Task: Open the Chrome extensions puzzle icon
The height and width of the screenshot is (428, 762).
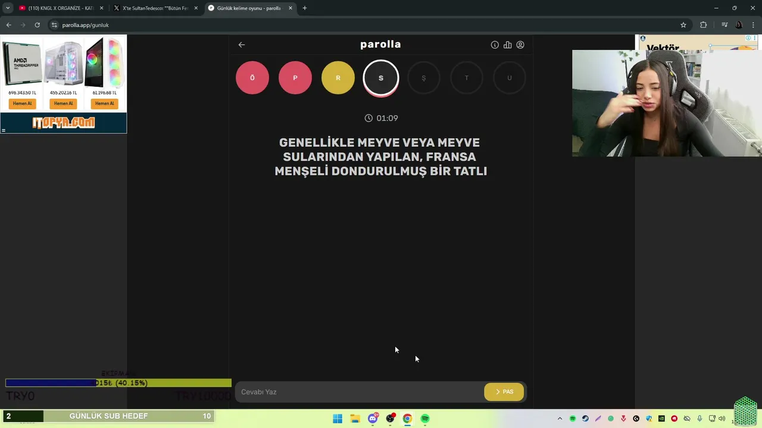Action: click(704, 25)
